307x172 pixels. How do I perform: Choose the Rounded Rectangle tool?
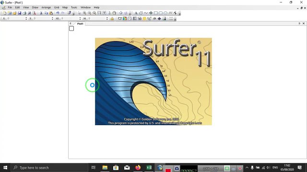(x=161, y=13)
